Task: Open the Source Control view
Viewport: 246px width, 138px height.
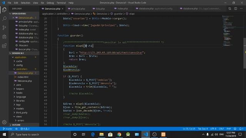Action: coord(4,28)
